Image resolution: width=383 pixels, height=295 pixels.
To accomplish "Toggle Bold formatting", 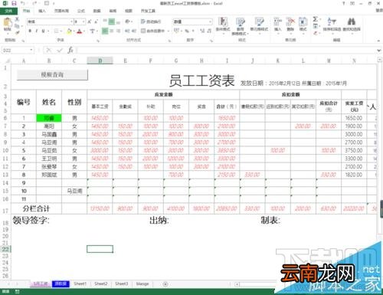I will click(x=30, y=31).
